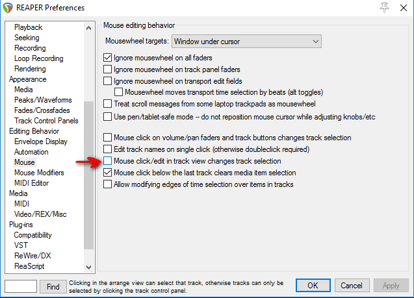Open Fades/Crossfades settings
This screenshot has height=298, width=414.
click(42, 110)
